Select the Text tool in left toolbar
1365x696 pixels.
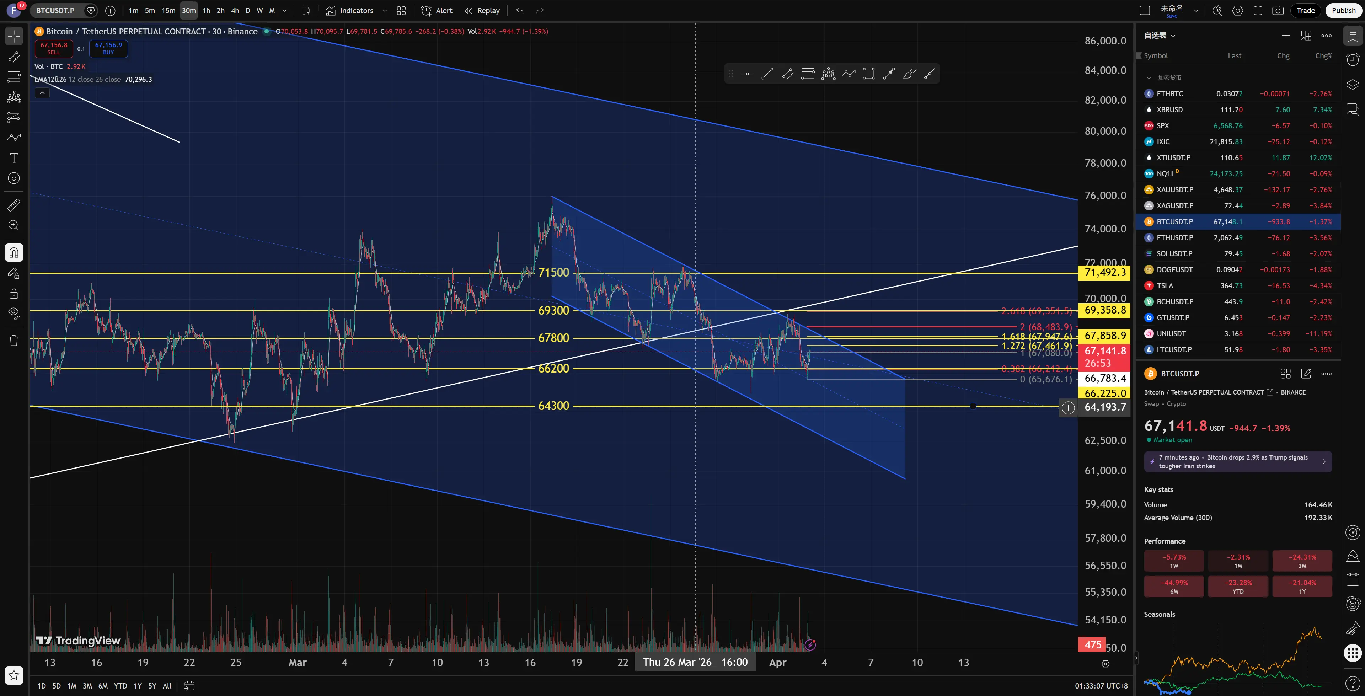pos(14,158)
